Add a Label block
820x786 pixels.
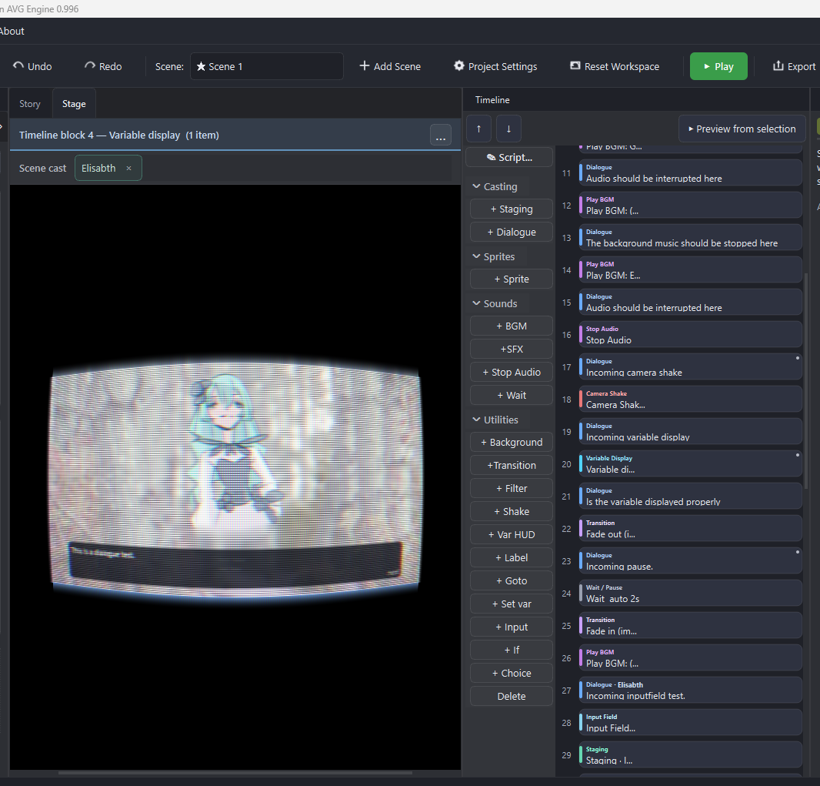point(512,557)
